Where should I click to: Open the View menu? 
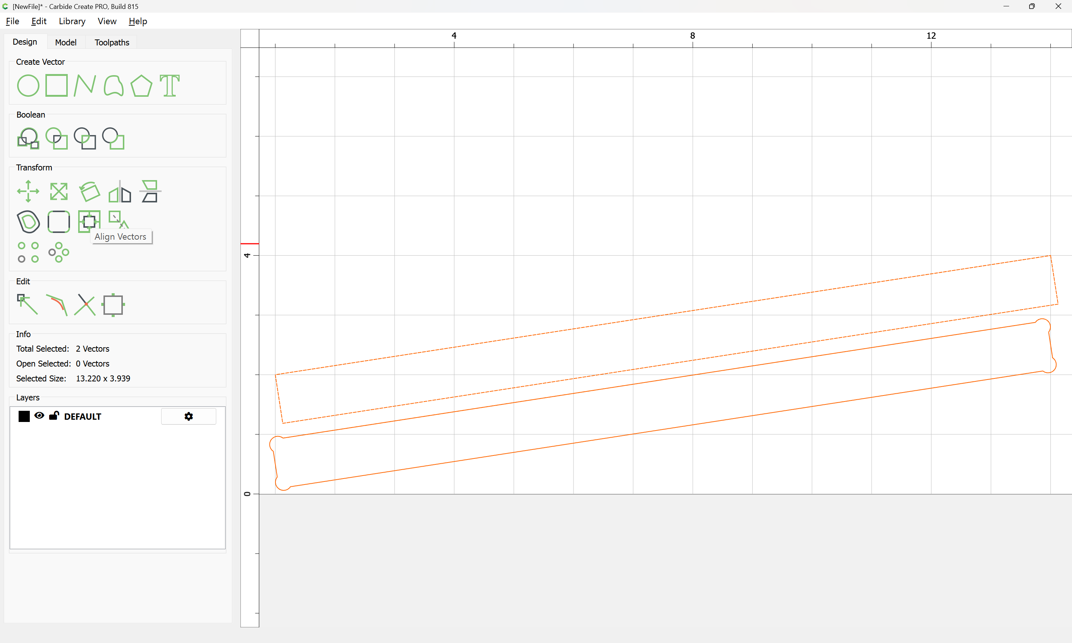pos(106,21)
